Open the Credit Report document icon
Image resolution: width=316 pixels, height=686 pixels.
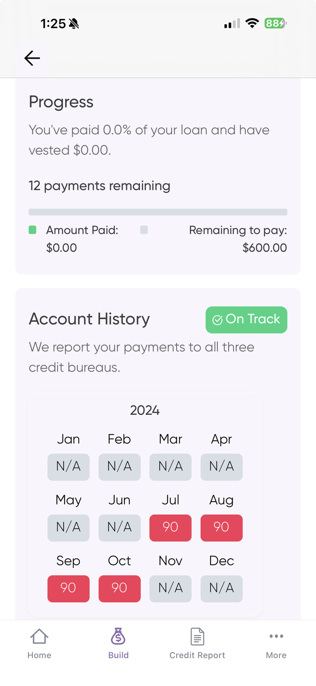pos(197,636)
